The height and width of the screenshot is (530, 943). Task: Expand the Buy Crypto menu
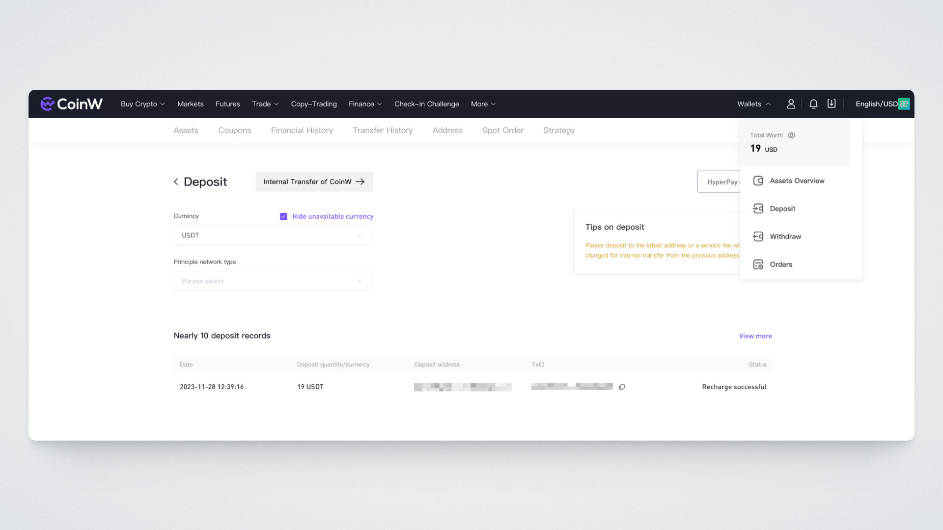(x=142, y=104)
